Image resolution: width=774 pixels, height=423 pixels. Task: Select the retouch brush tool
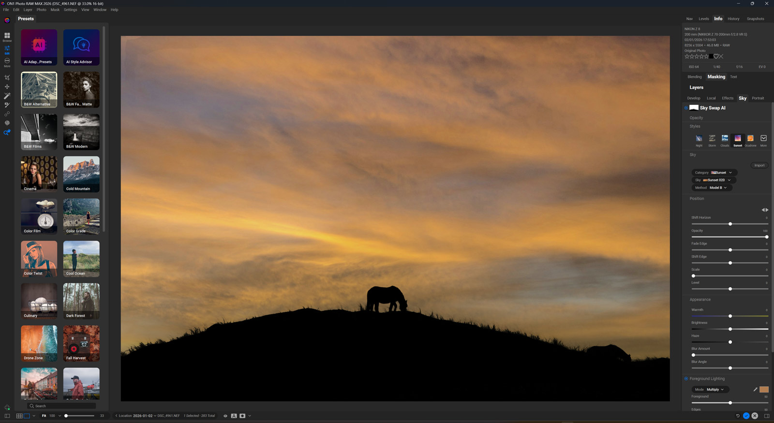point(7,105)
